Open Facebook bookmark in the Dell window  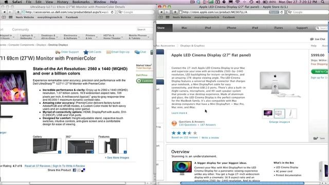72,17
